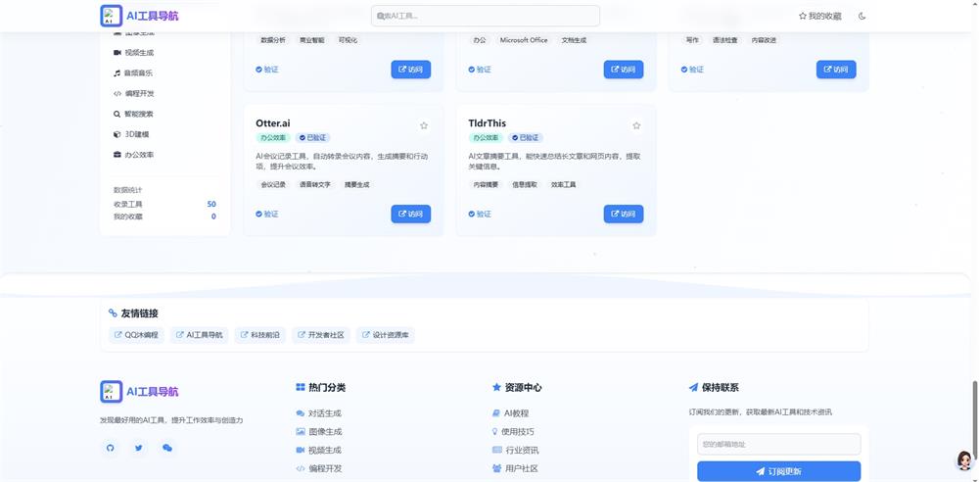The image size is (979, 482).
Task: Click 您的邮箱地址 email input field
Action: [778, 445]
